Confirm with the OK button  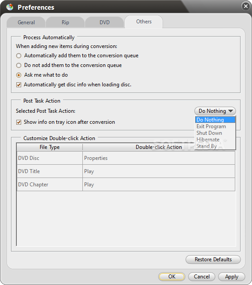pyautogui.click(x=172, y=277)
